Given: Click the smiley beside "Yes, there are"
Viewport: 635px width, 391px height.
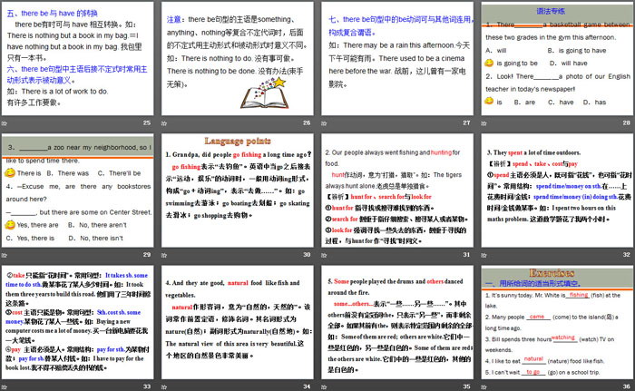Looking at the screenshot, I should click(x=11, y=224).
